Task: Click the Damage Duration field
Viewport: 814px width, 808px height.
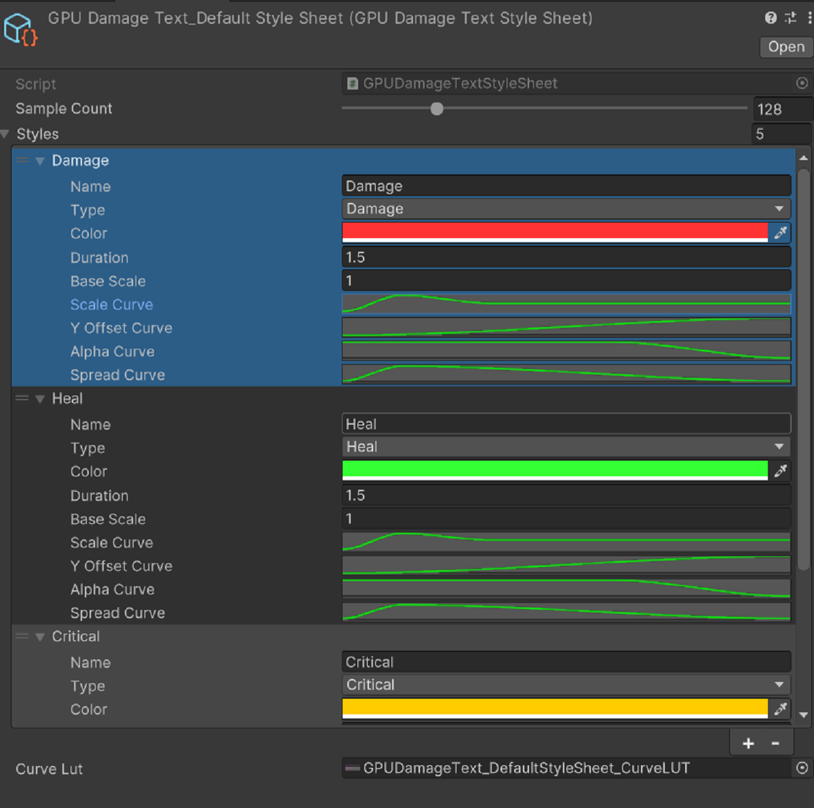Action: [x=566, y=257]
